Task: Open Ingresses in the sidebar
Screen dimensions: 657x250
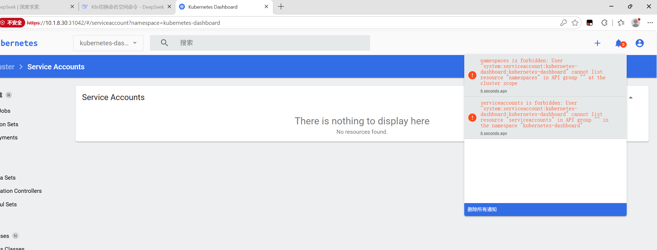Action: click(x=5, y=236)
